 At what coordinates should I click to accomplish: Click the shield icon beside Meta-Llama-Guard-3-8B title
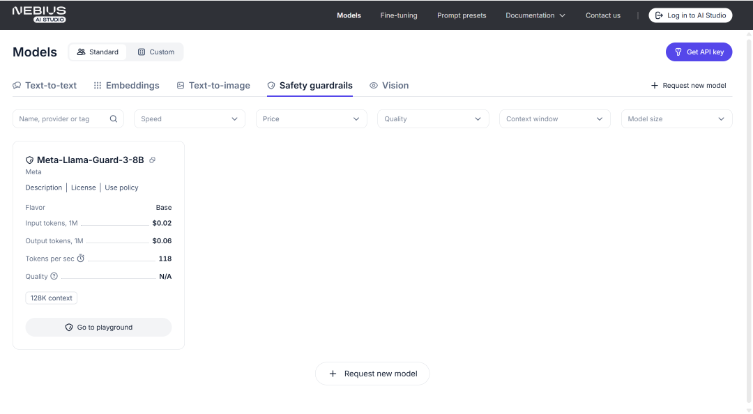tap(29, 160)
